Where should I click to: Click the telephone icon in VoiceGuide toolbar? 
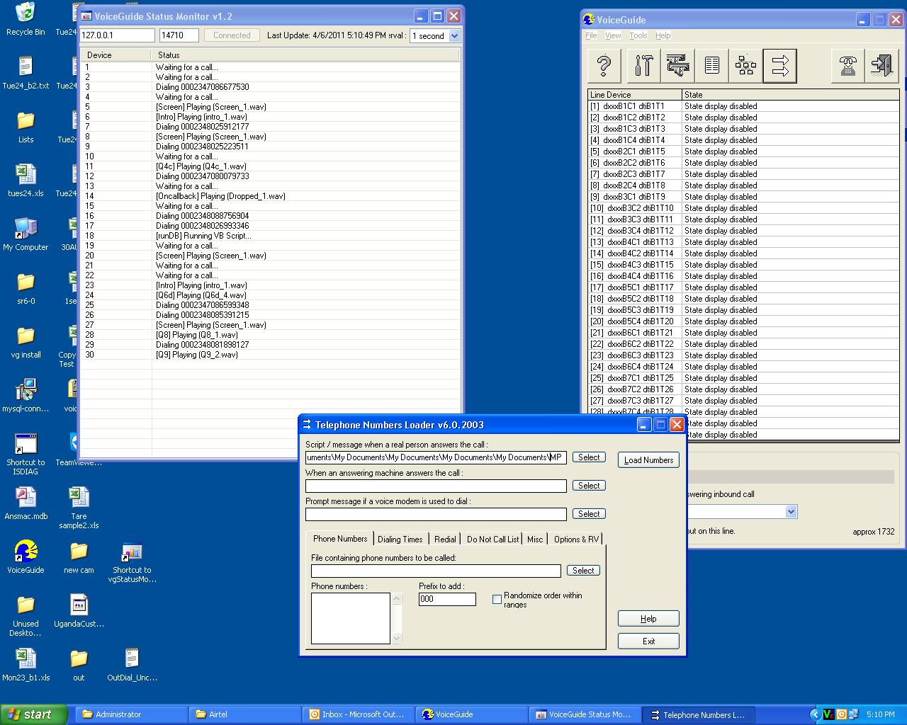pyautogui.click(x=847, y=66)
